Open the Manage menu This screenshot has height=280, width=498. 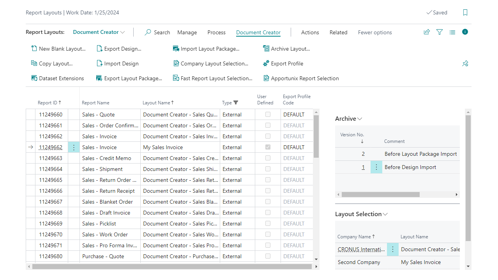(x=187, y=32)
